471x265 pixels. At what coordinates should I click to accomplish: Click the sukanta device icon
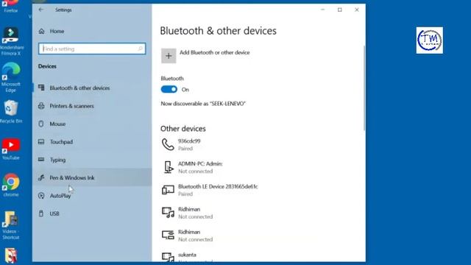pyautogui.click(x=168, y=257)
